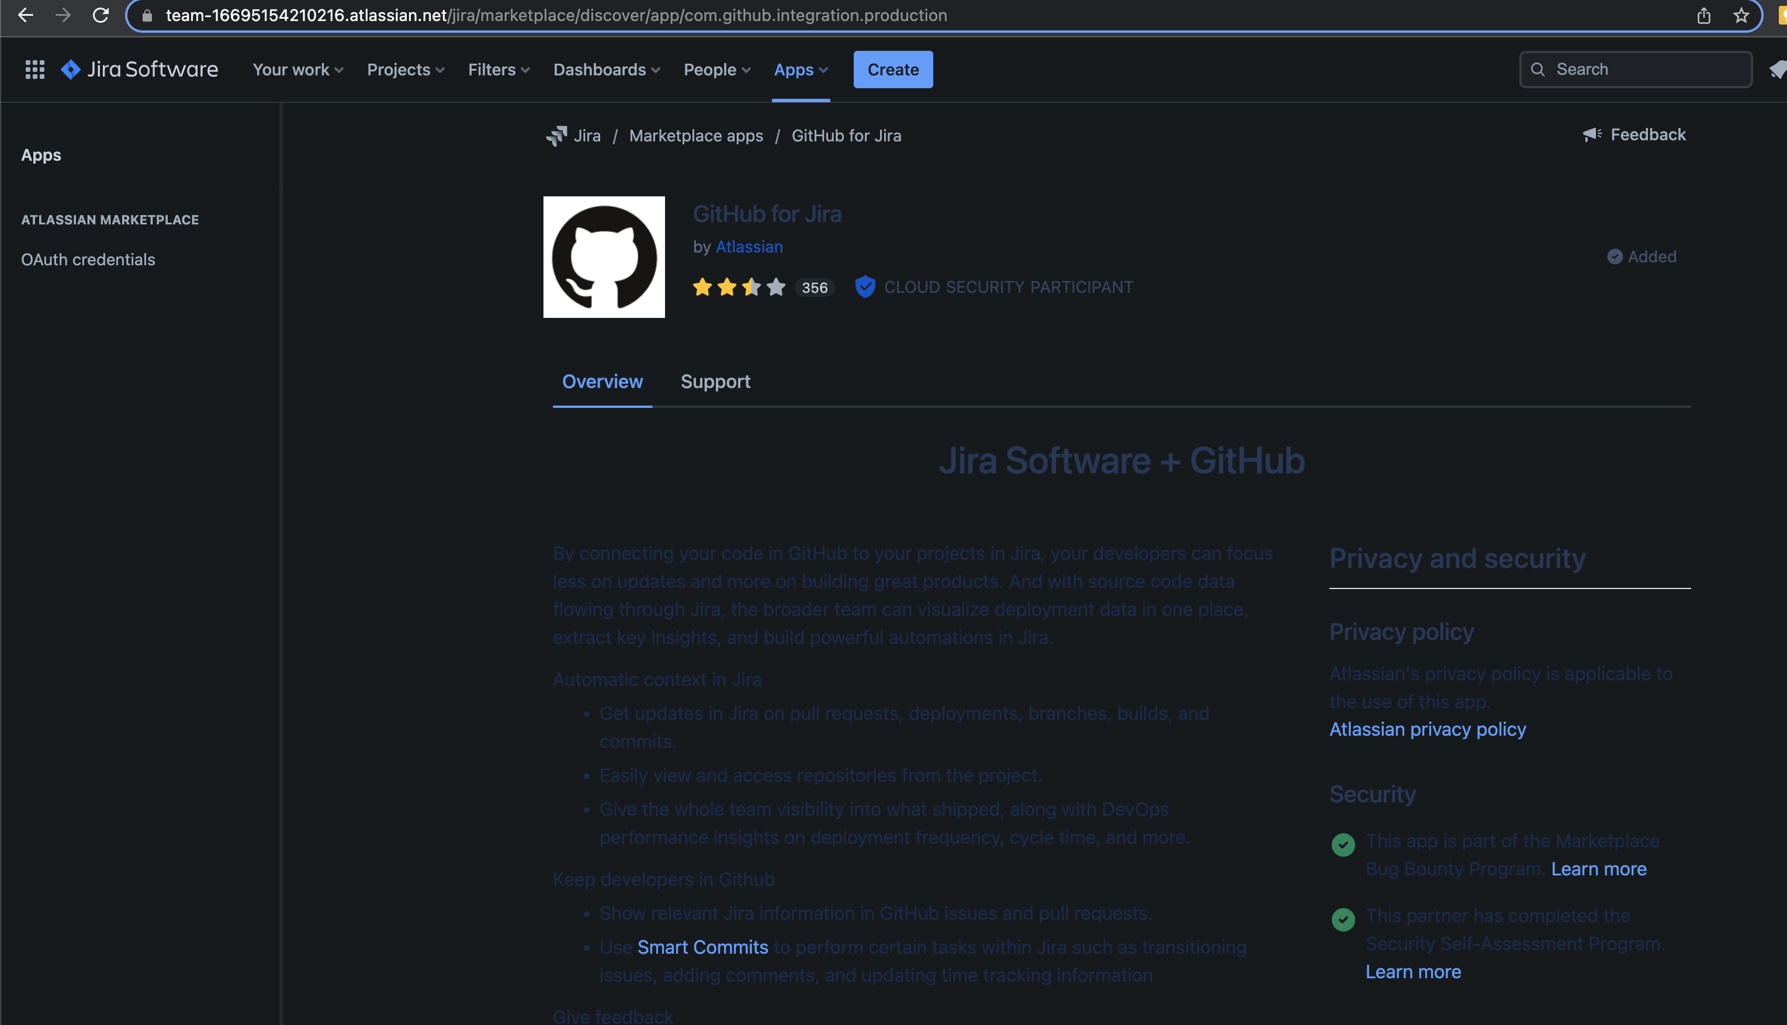Click the browser back arrow
Image resolution: width=1787 pixels, height=1025 pixels.
pyautogui.click(x=25, y=15)
